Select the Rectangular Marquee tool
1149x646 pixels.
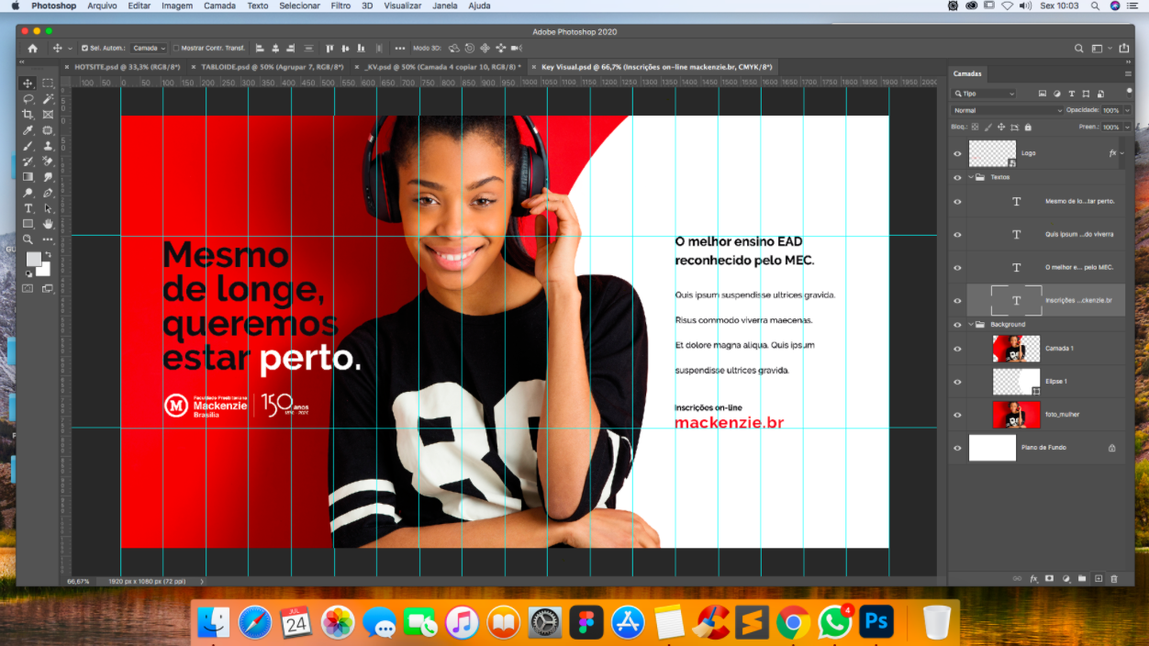click(x=48, y=84)
